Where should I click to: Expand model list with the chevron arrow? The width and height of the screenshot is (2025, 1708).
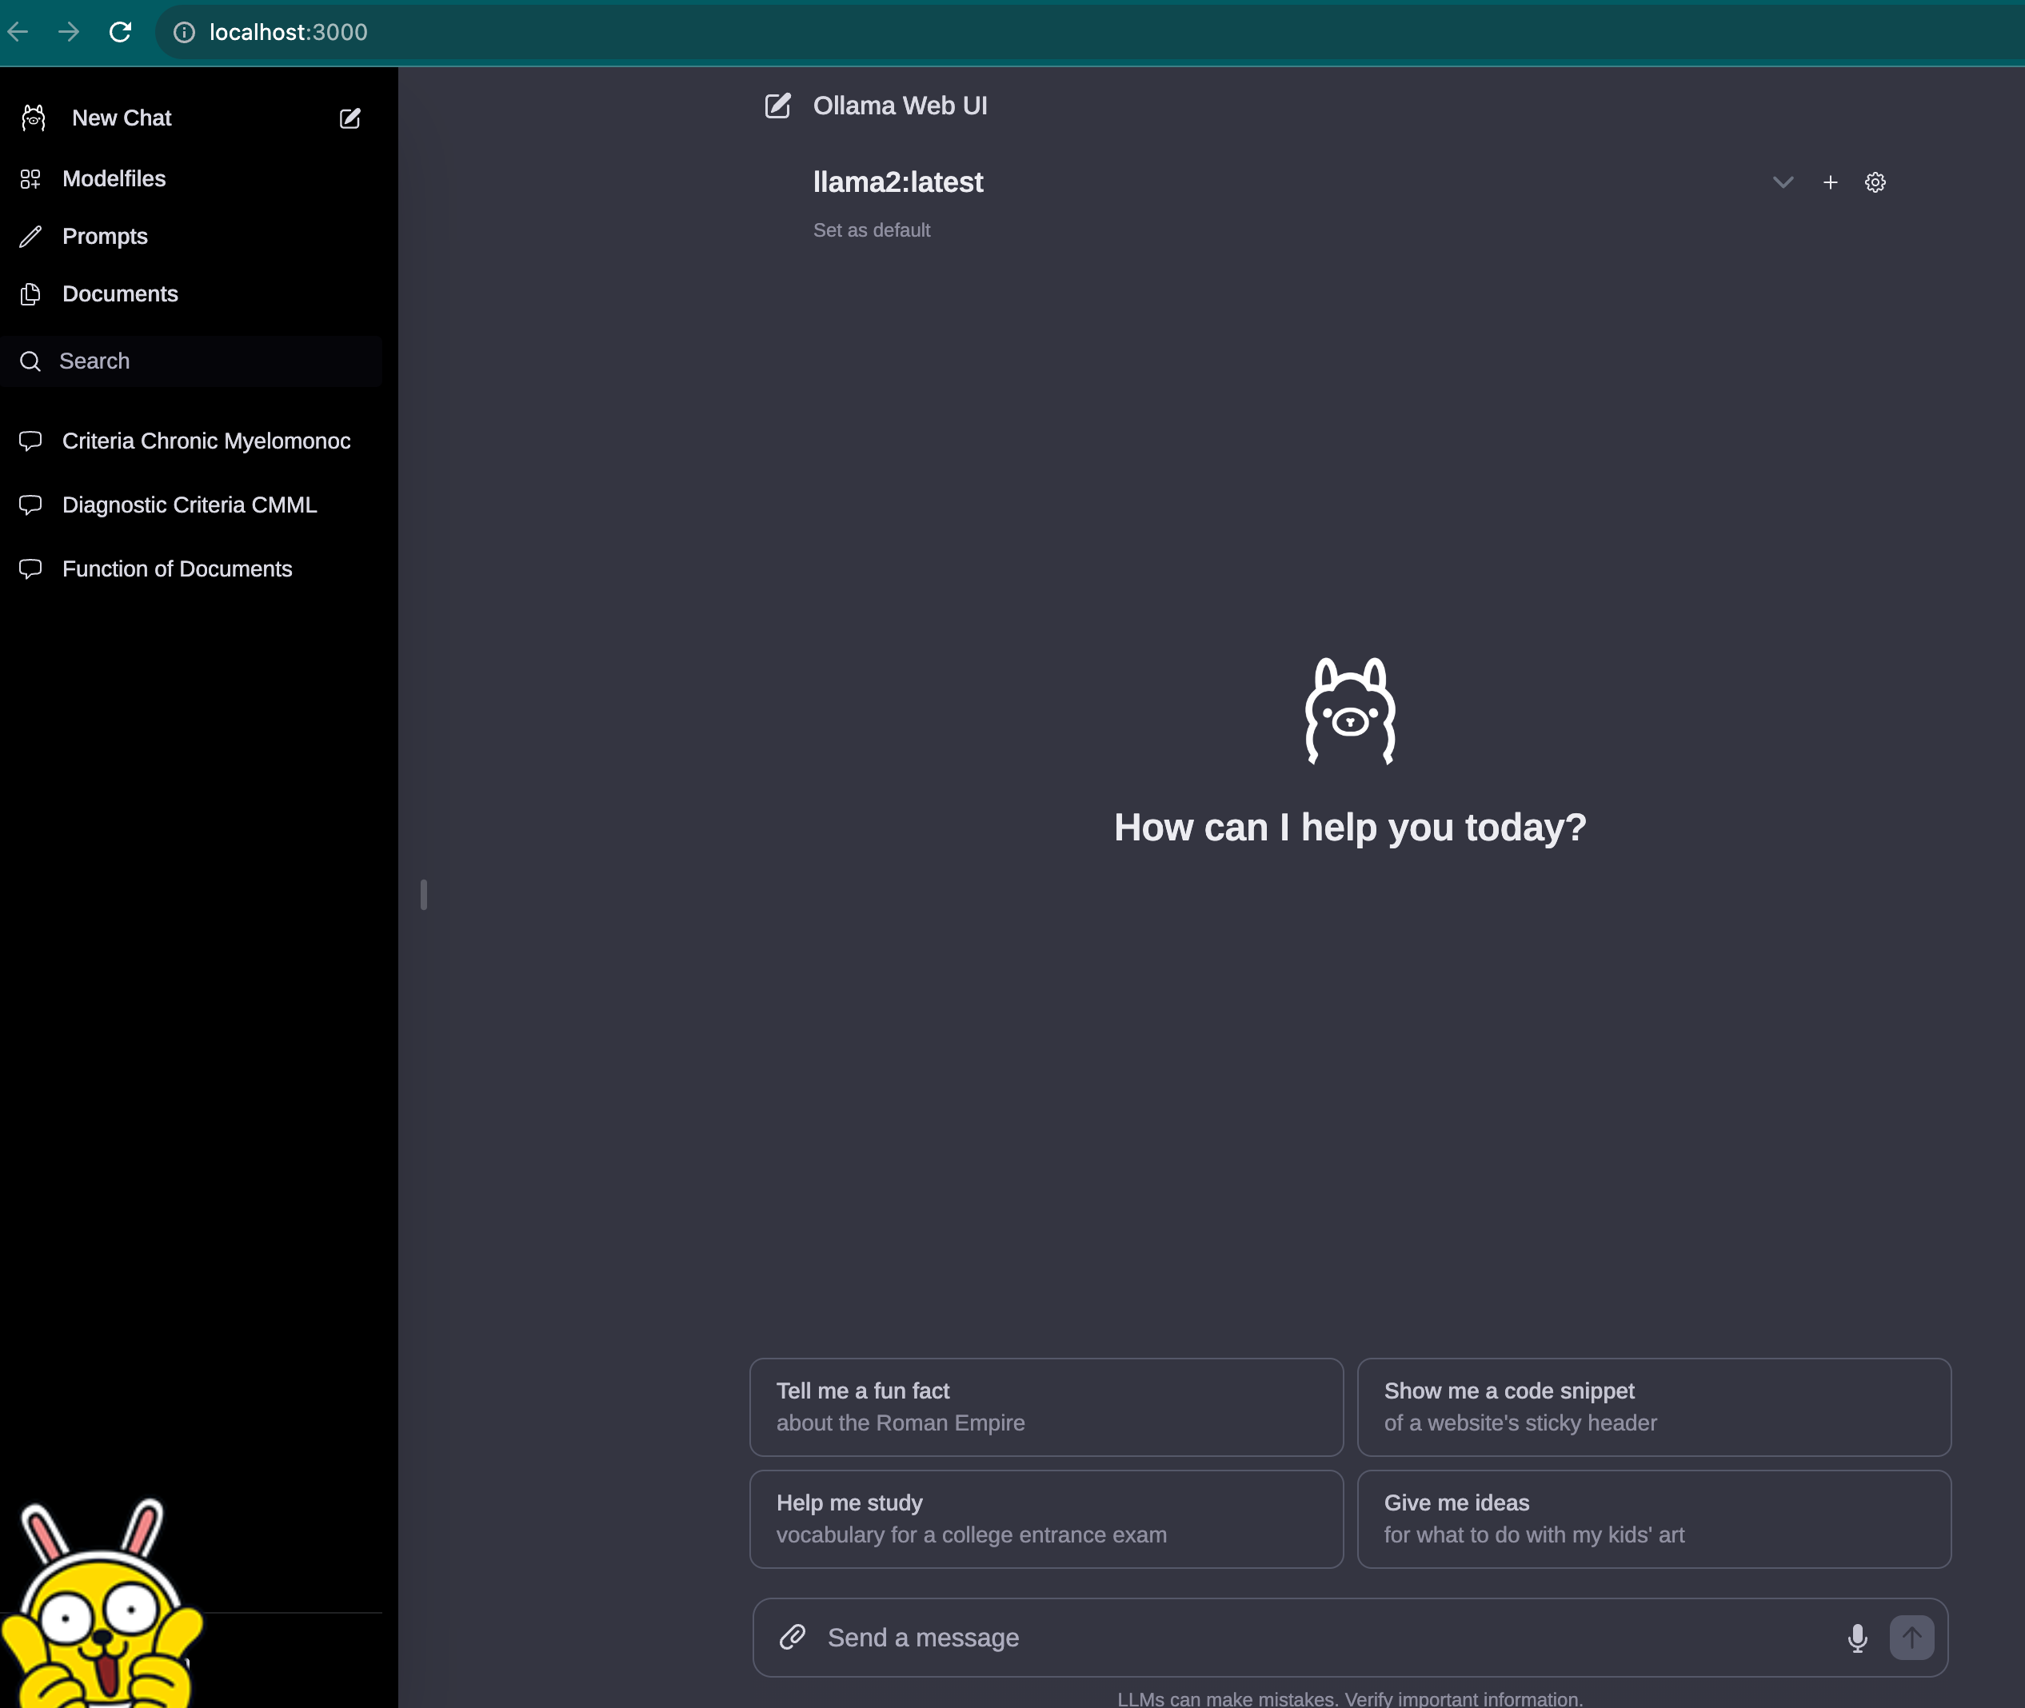tap(1783, 182)
